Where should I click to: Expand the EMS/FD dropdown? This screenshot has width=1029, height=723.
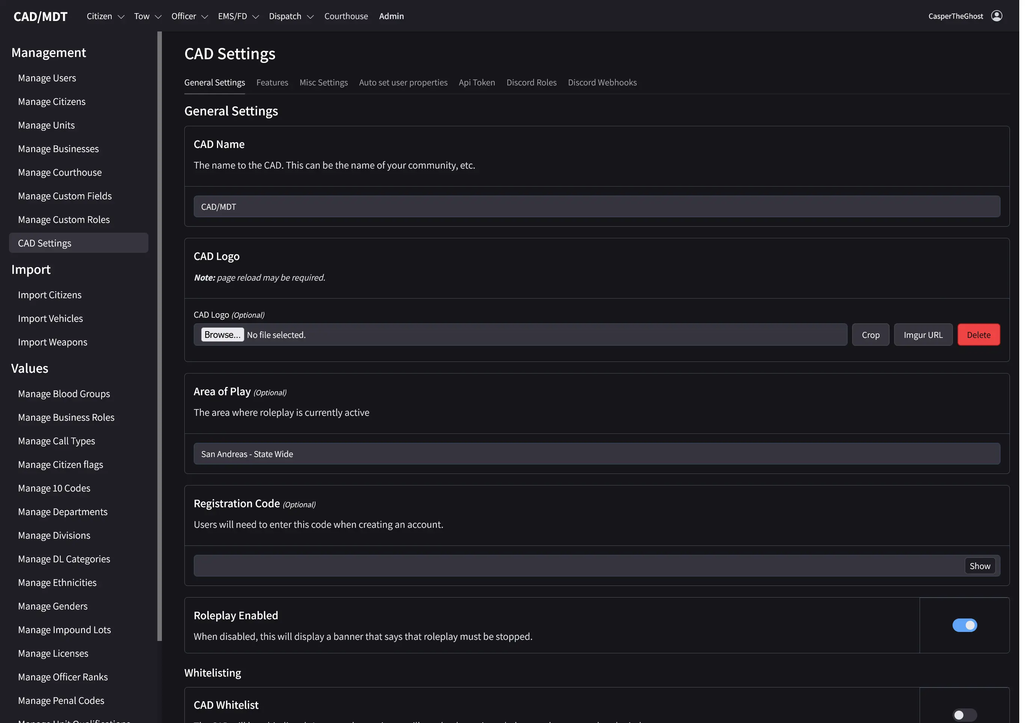pyautogui.click(x=238, y=16)
